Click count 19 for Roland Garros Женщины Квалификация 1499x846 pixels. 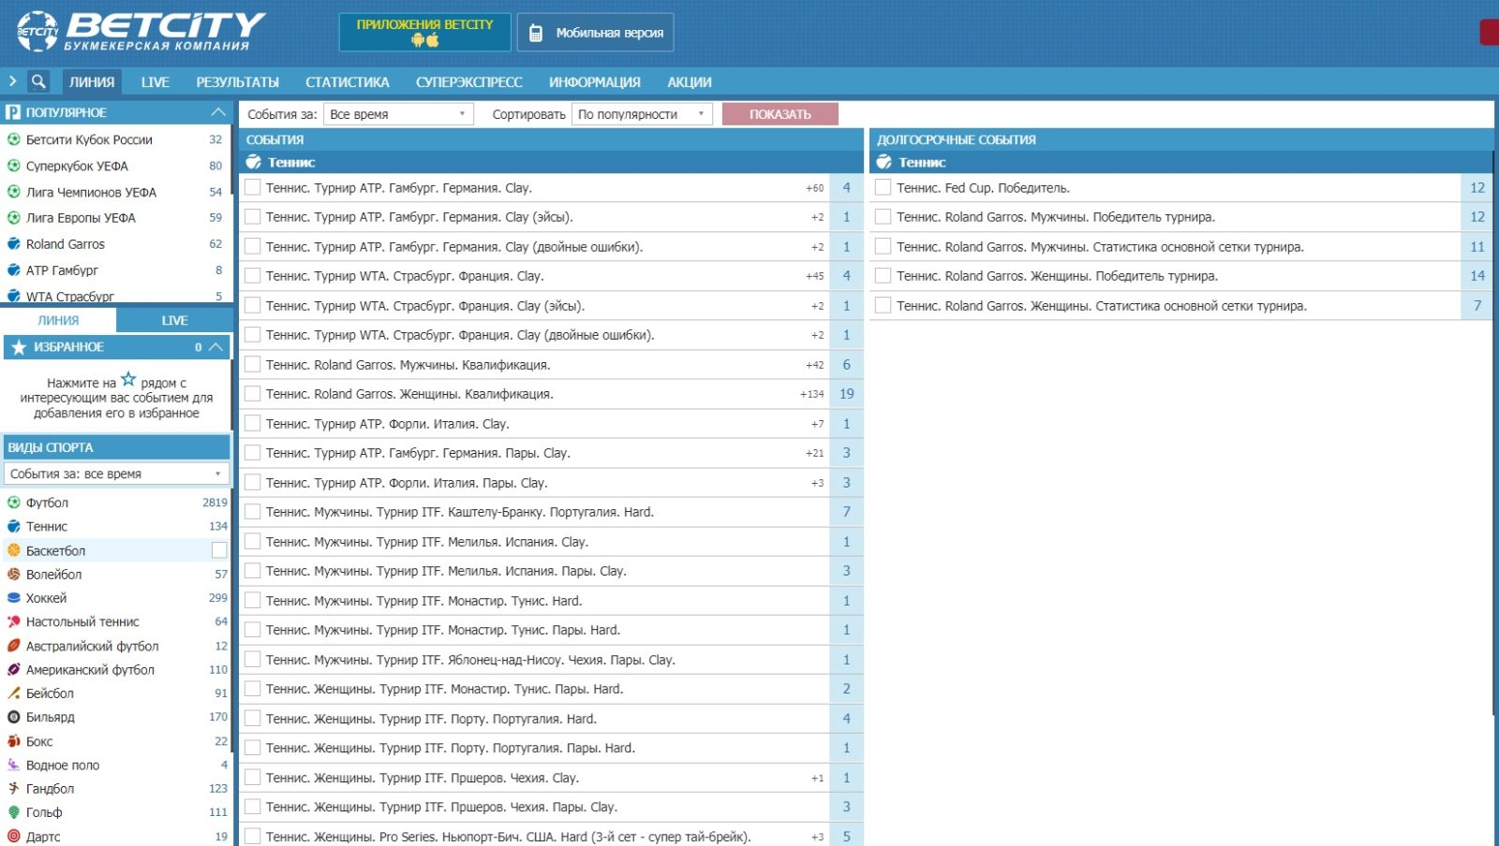click(847, 394)
